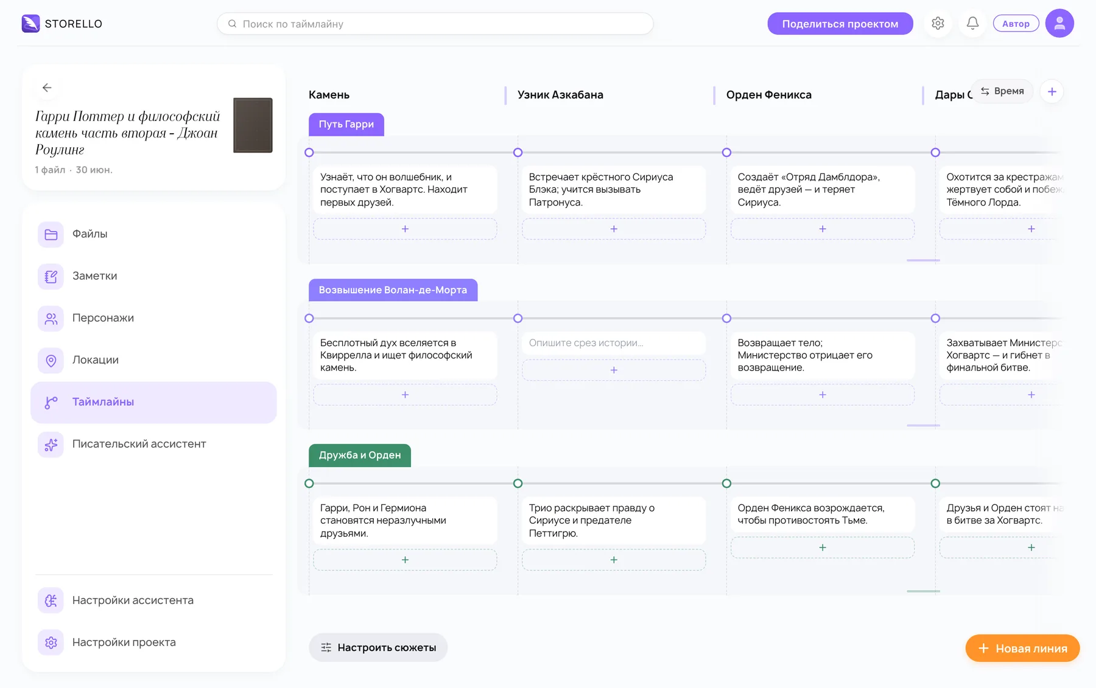The width and height of the screenshot is (1096, 688).
Task: Click Дружба и Орден marker at Орден Феникса
Action: click(x=726, y=484)
